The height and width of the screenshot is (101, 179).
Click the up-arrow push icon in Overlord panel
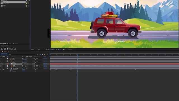(2, 49)
